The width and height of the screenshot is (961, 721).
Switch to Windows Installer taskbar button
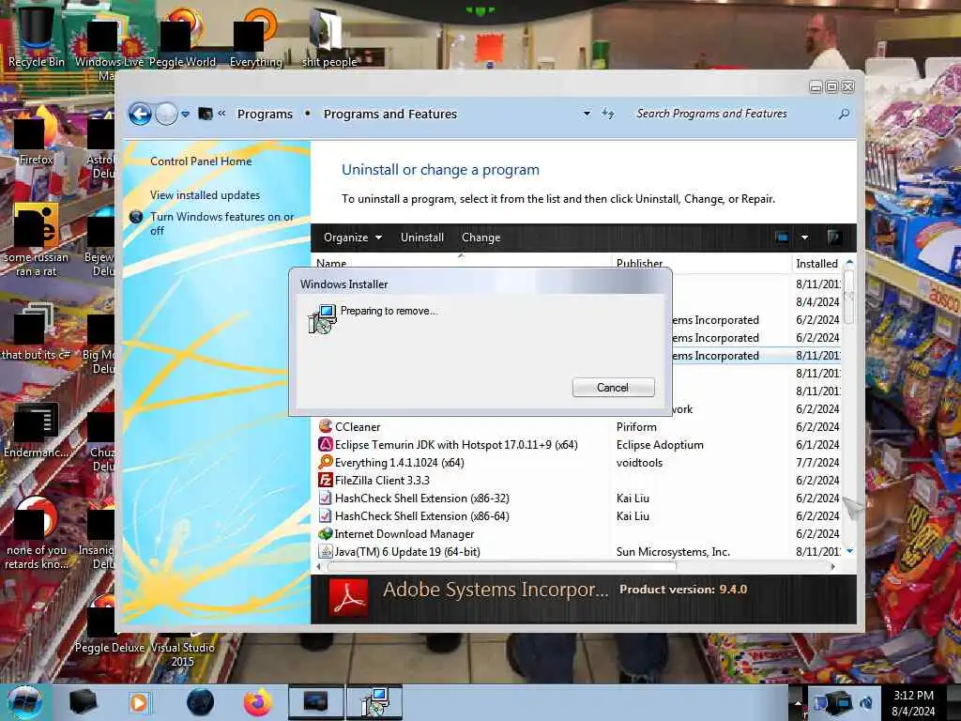pos(374,702)
